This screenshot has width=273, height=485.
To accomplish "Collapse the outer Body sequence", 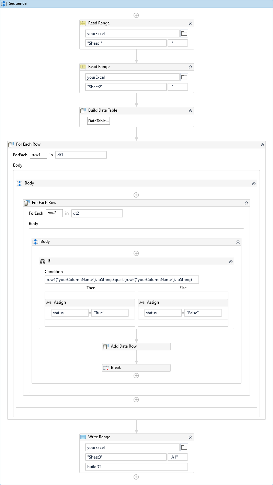I will tap(254, 183).
